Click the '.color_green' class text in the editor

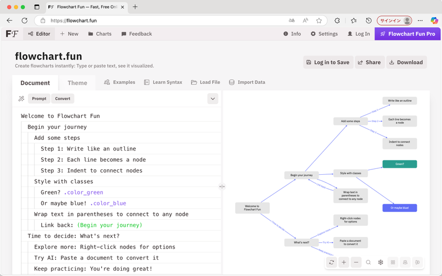click(84, 192)
